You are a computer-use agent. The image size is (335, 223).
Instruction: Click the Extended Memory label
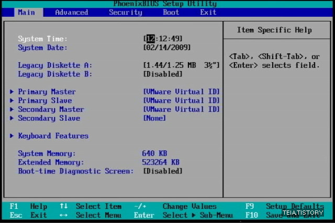click(51, 162)
